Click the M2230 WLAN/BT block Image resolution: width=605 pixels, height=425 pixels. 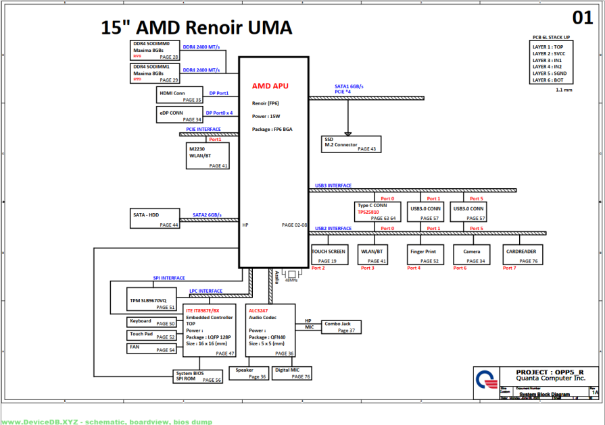coord(208,156)
